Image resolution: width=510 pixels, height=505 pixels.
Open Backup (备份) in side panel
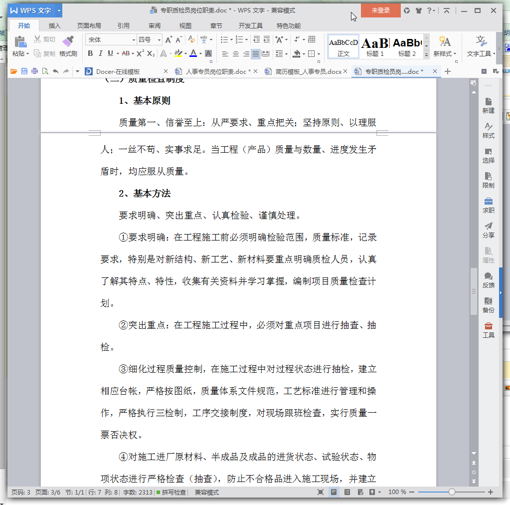(x=488, y=305)
